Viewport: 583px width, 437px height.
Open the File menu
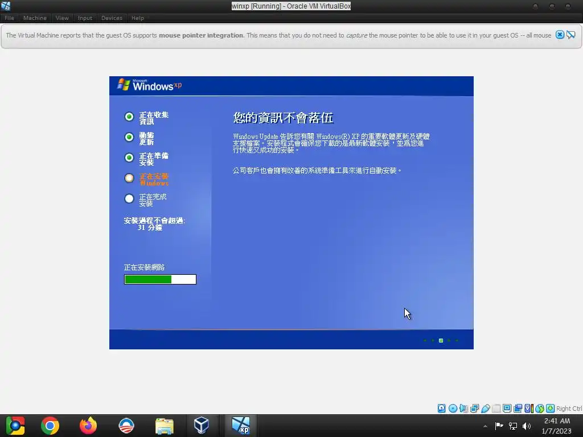pos(9,18)
